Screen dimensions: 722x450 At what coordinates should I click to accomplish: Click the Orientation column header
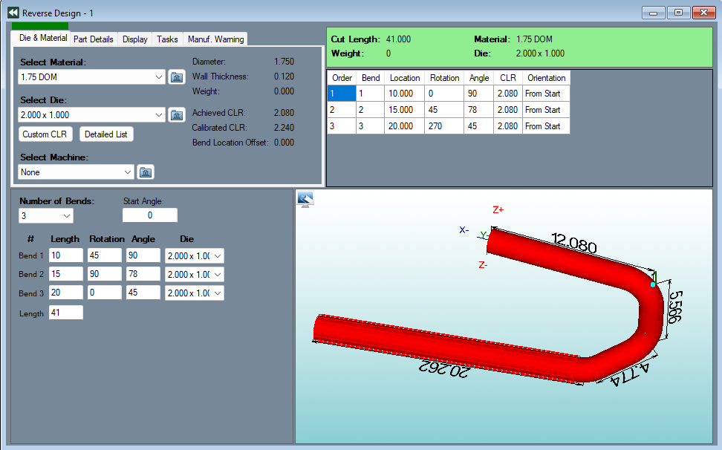(x=546, y=78)
